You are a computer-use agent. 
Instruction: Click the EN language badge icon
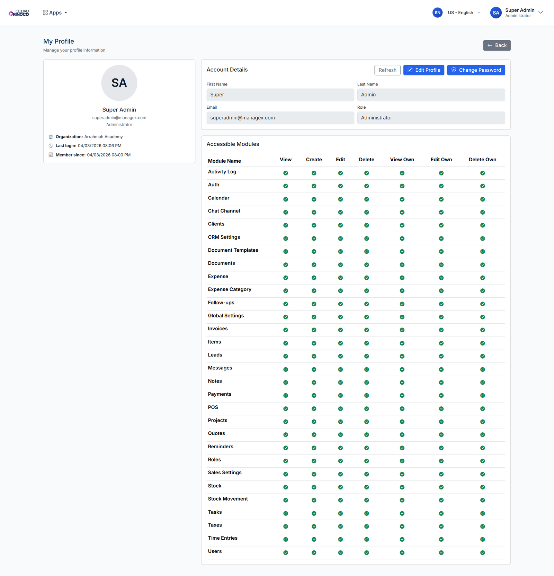pos(437,13)
